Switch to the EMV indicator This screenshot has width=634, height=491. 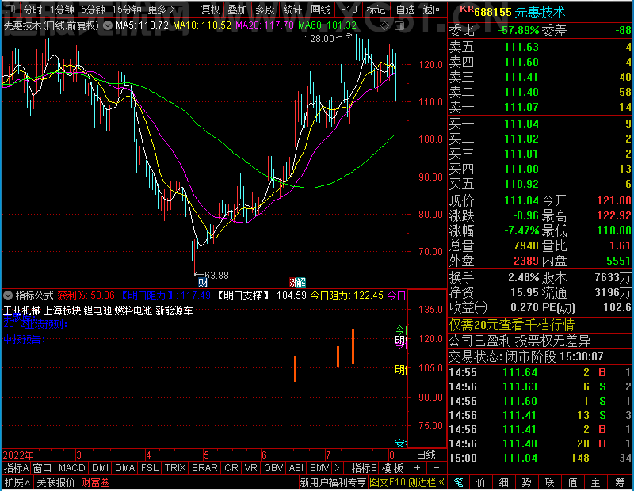[319, 468]
